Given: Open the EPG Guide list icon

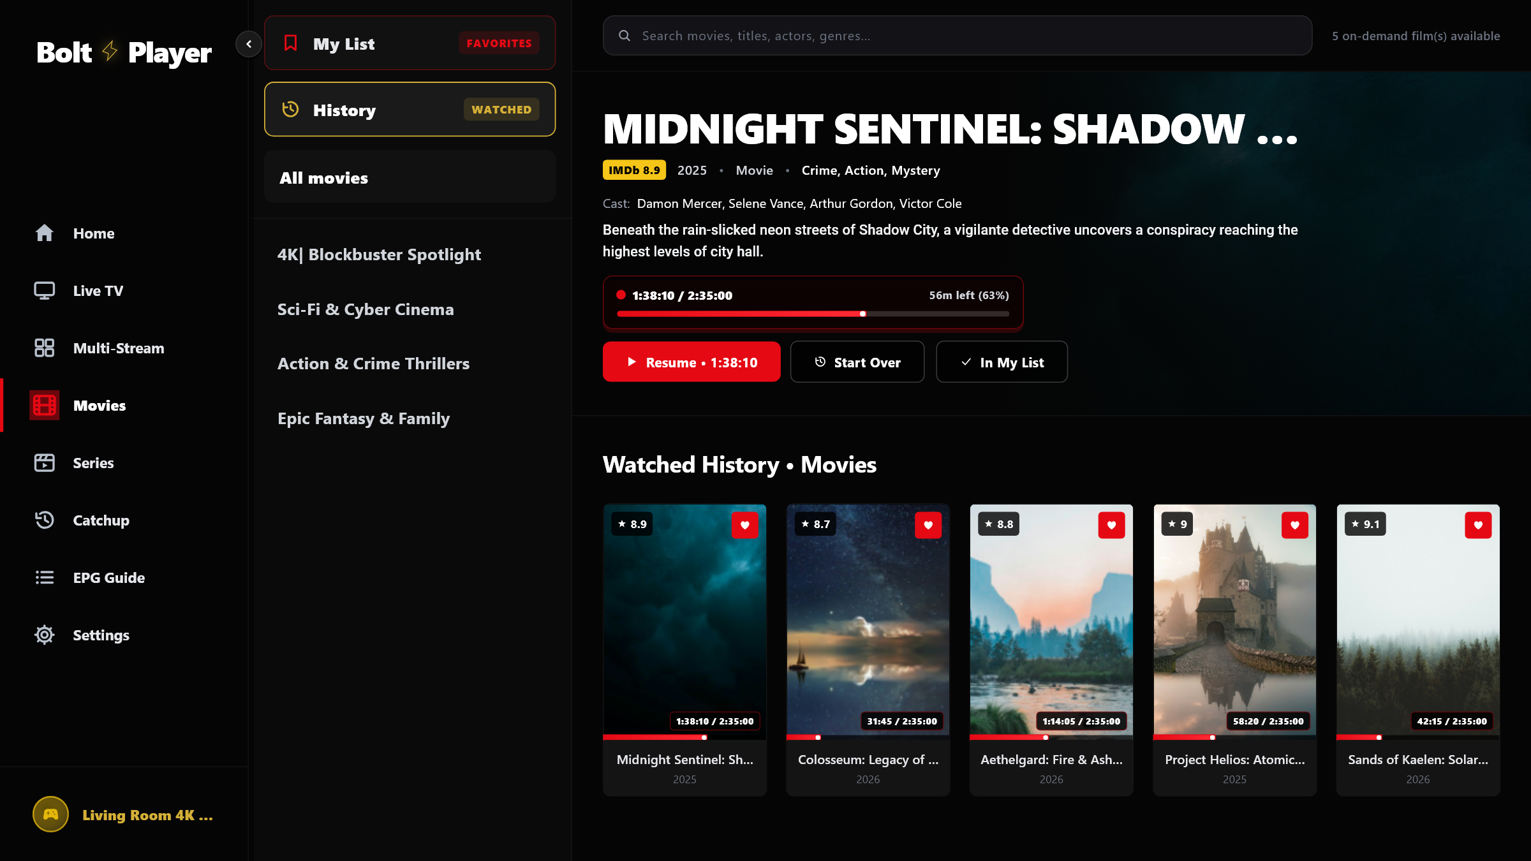Looking at the screenshot, I should tap(44, 578).
